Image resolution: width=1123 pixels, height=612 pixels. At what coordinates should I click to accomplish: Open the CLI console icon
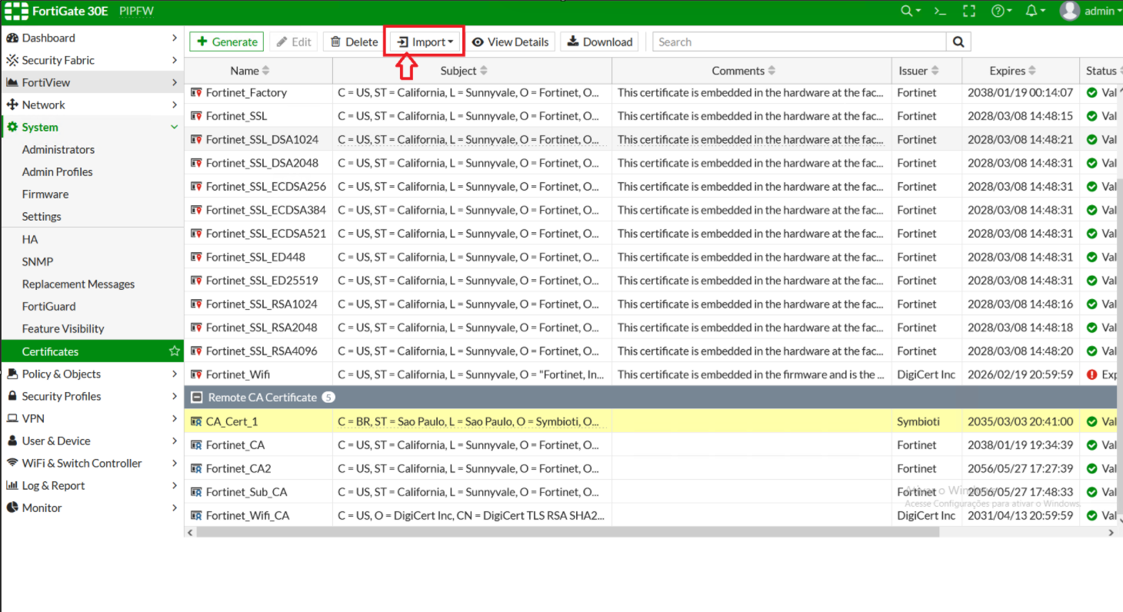(939, 11)
